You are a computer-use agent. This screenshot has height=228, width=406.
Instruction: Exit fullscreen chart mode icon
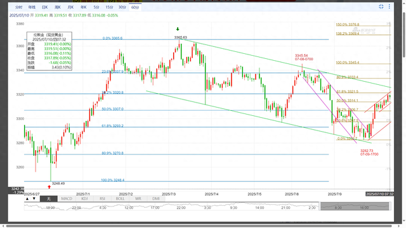[381, 7]
